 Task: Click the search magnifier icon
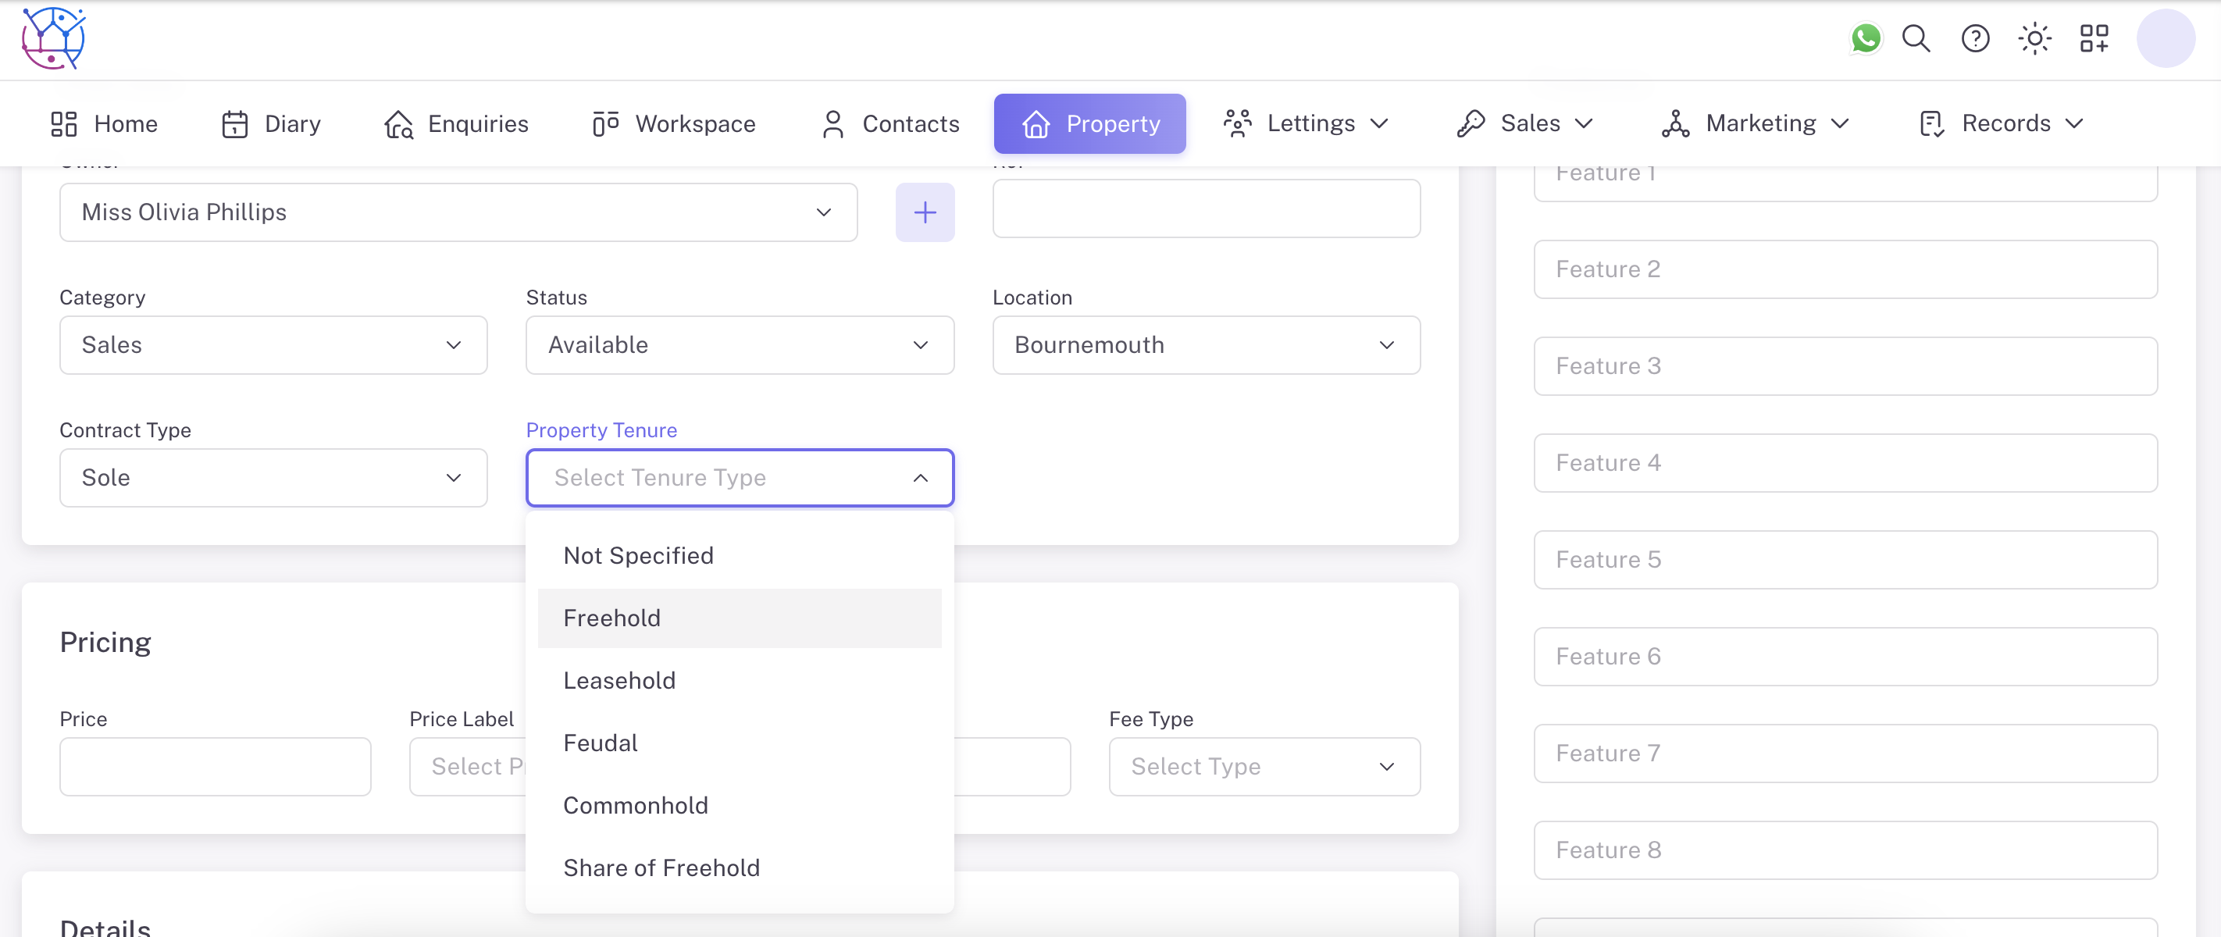pyautogui.click(x=1916, y=39)
